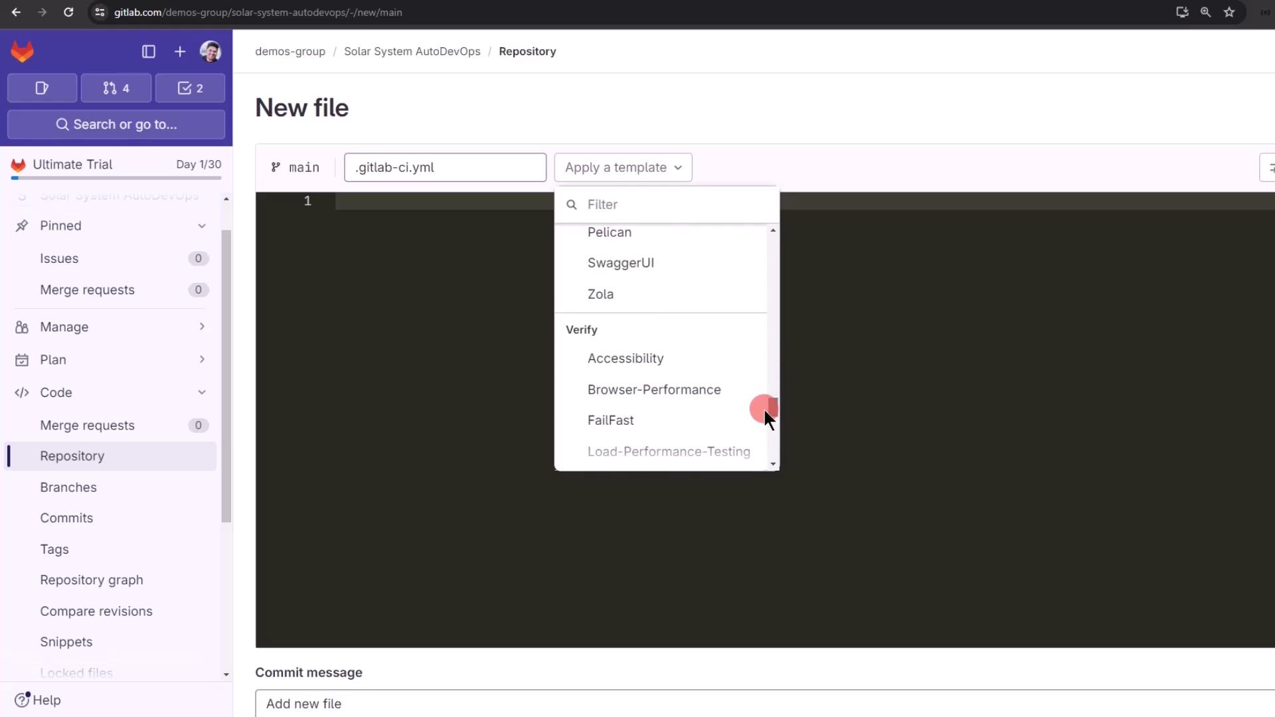1275x717 pixels.
Task: Toggle the sidebar collapse icon
Action: 149,52
